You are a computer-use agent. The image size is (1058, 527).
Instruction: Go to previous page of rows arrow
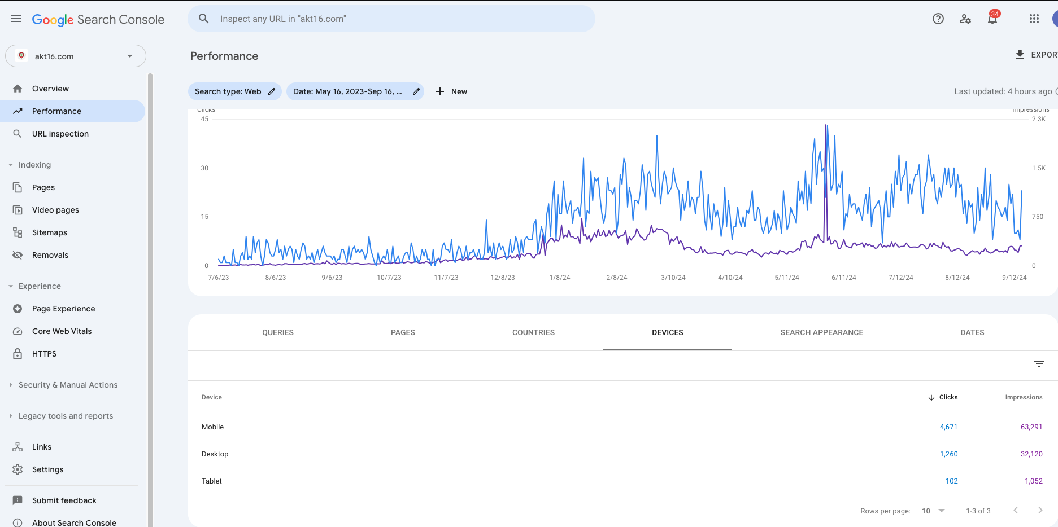1016,510
